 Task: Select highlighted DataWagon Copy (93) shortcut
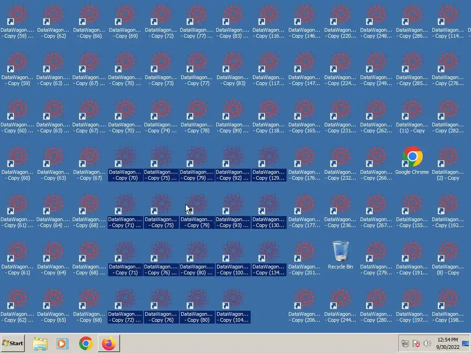click(x=233, y=211)
